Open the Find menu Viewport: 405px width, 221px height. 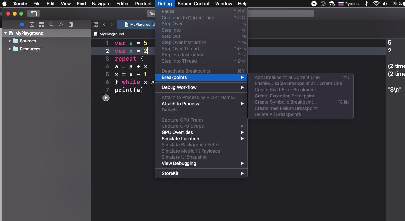pyautogui.click(x=81, y=4)
